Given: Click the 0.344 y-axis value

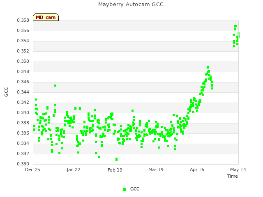Looking at the screenshot, I should pyautogui.click(x=23, y=92).
